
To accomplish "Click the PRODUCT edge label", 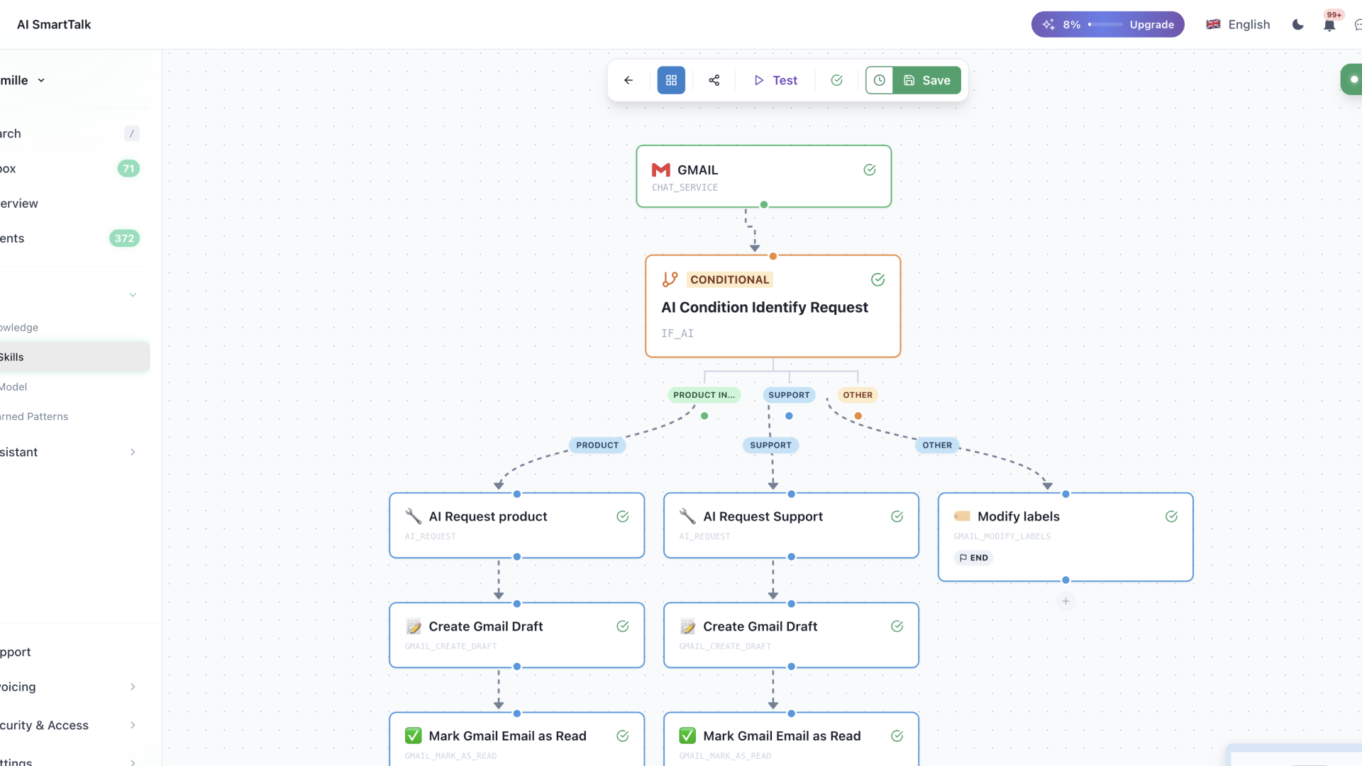I will click(x=597, y=445).
